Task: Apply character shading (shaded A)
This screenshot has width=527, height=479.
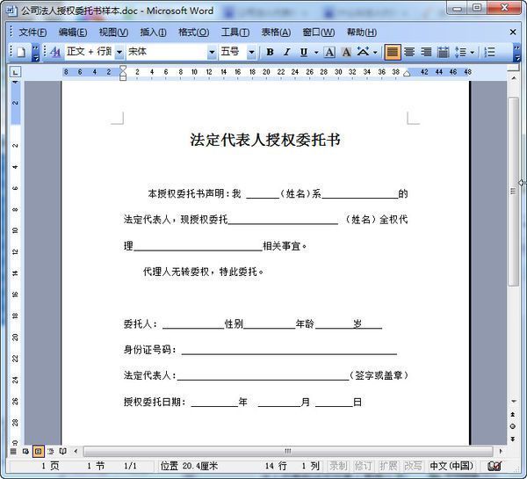Action: point(346,52)
